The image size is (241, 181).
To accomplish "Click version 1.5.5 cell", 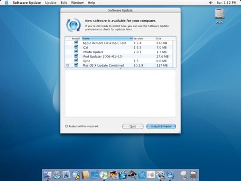I will coord(137,47).
